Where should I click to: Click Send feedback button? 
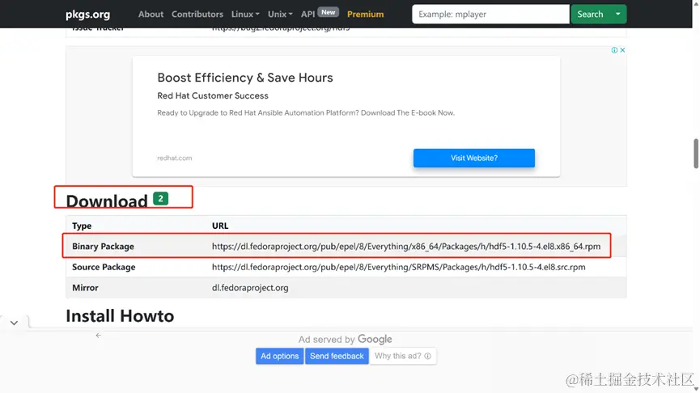(x=337, y=356)
